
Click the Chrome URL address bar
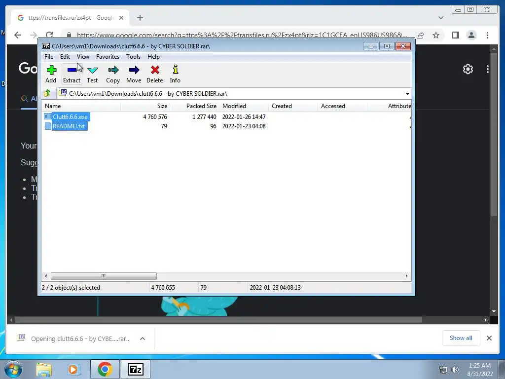[x=238, y=35]
